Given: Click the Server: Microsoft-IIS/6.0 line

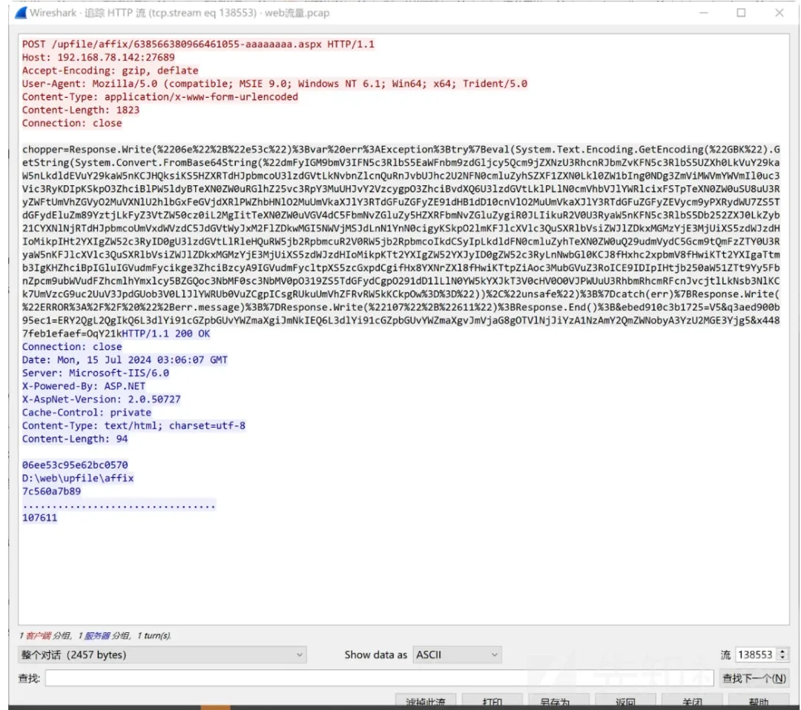Looking at the screenshot, I should coord(96,373).
